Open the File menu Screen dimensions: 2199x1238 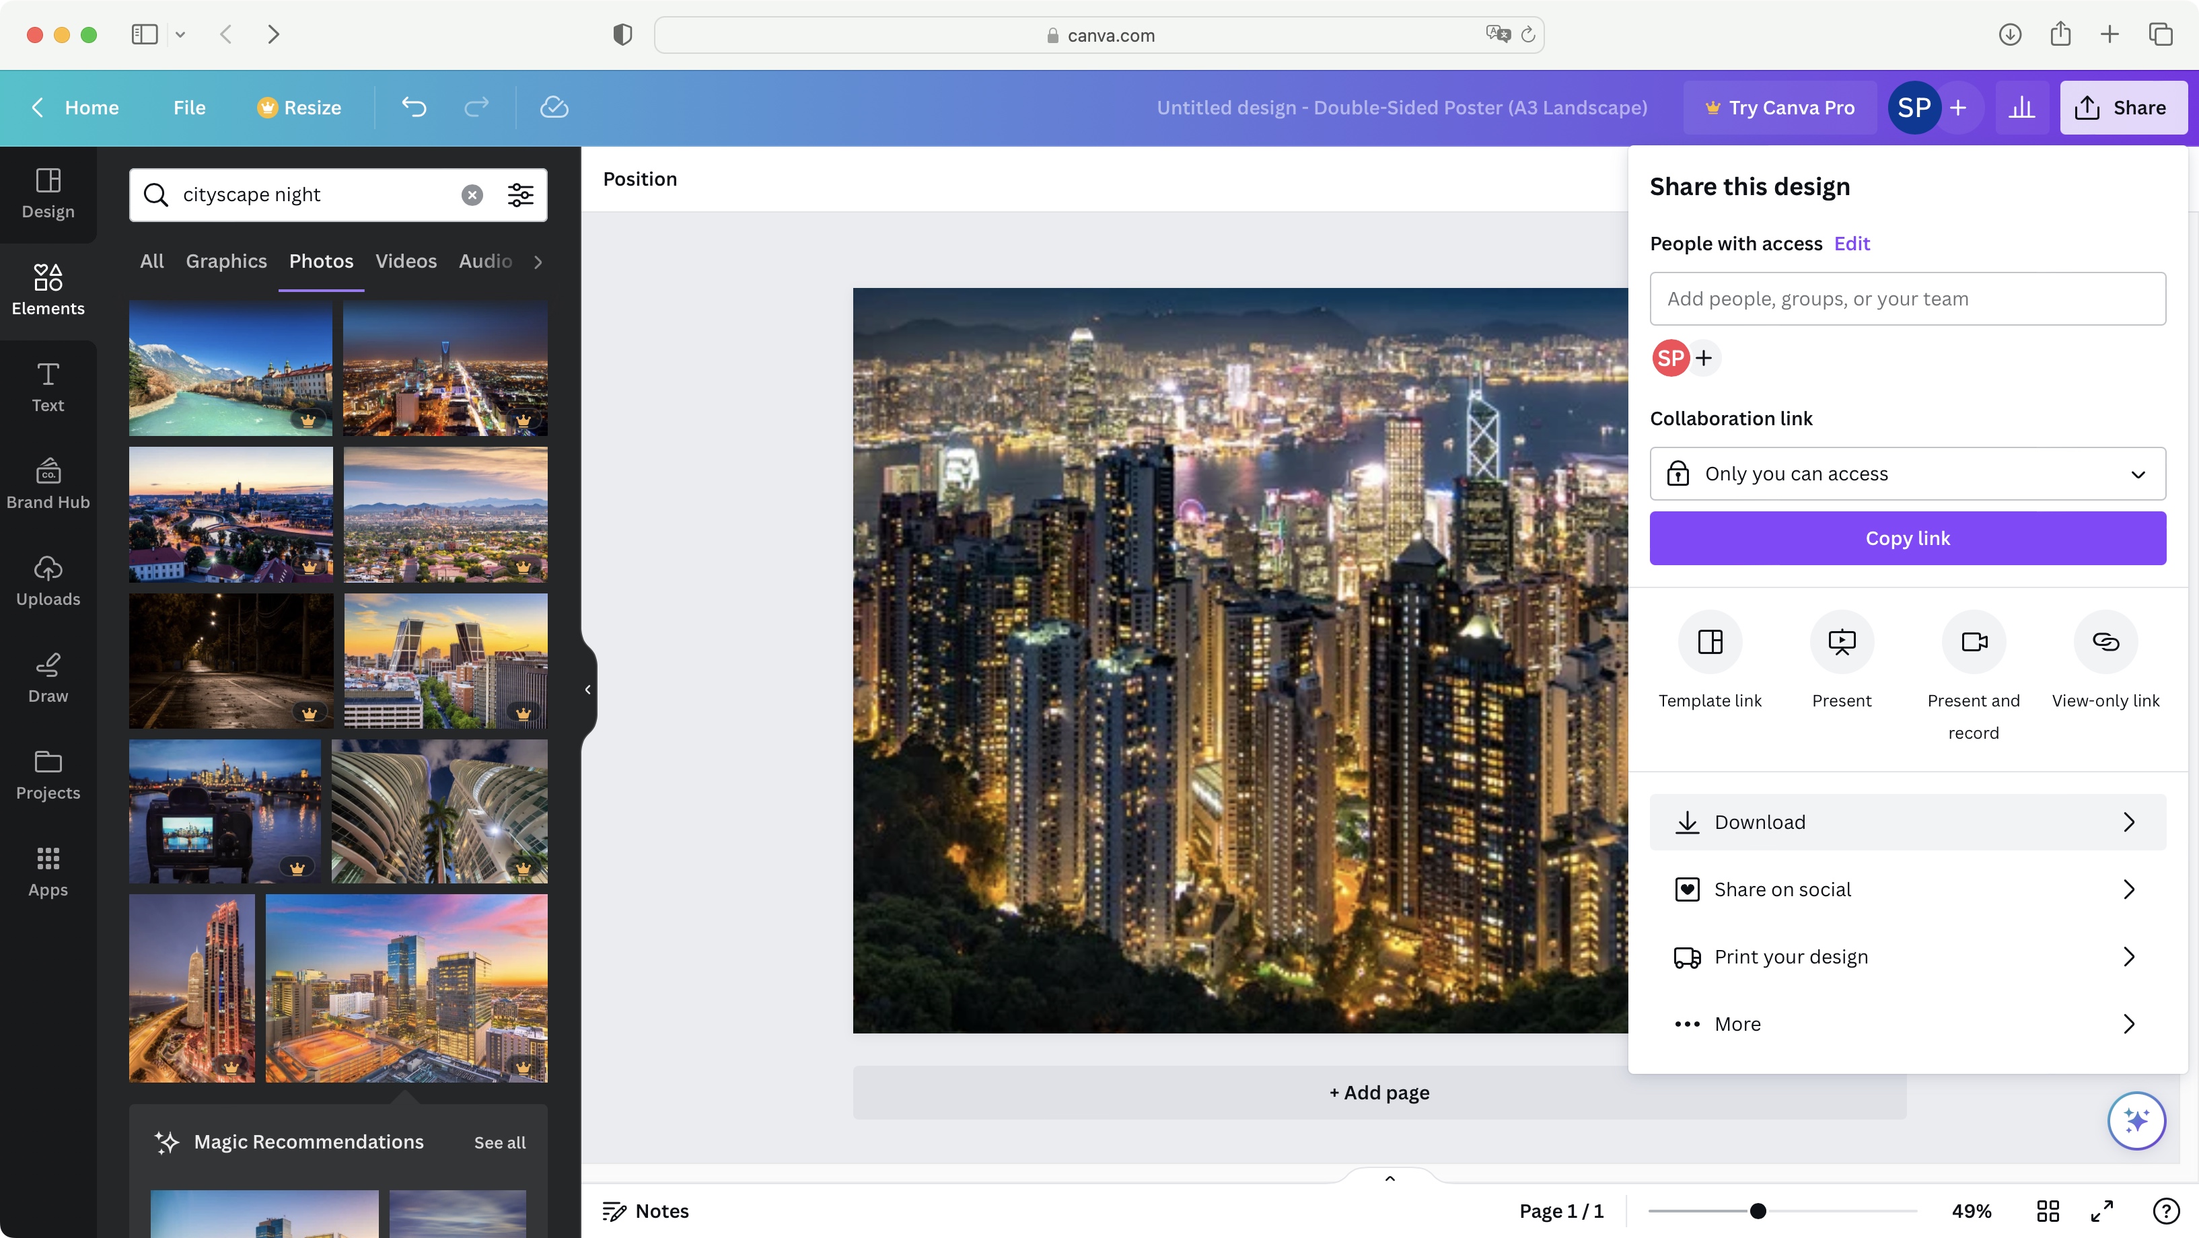click(x=190, y=108)
